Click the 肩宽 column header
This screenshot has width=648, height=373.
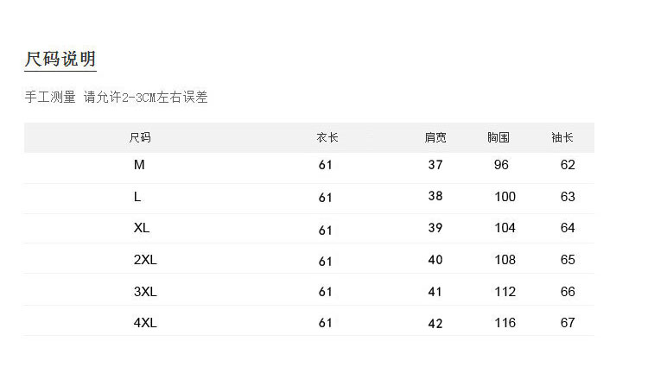click(435, 137)
